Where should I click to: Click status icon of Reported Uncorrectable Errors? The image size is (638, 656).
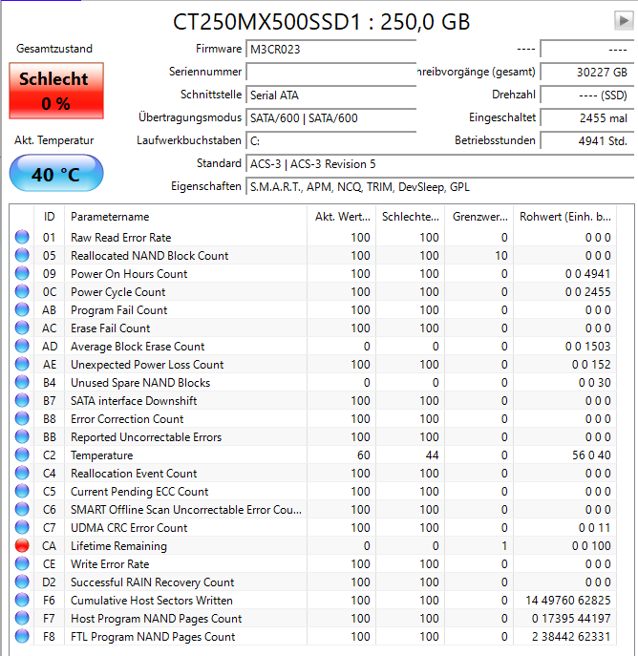click(22, 436)
